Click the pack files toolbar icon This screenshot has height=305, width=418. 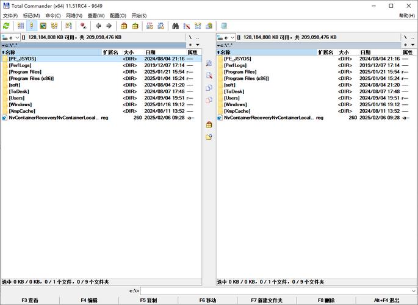click(x=124, y=26)
